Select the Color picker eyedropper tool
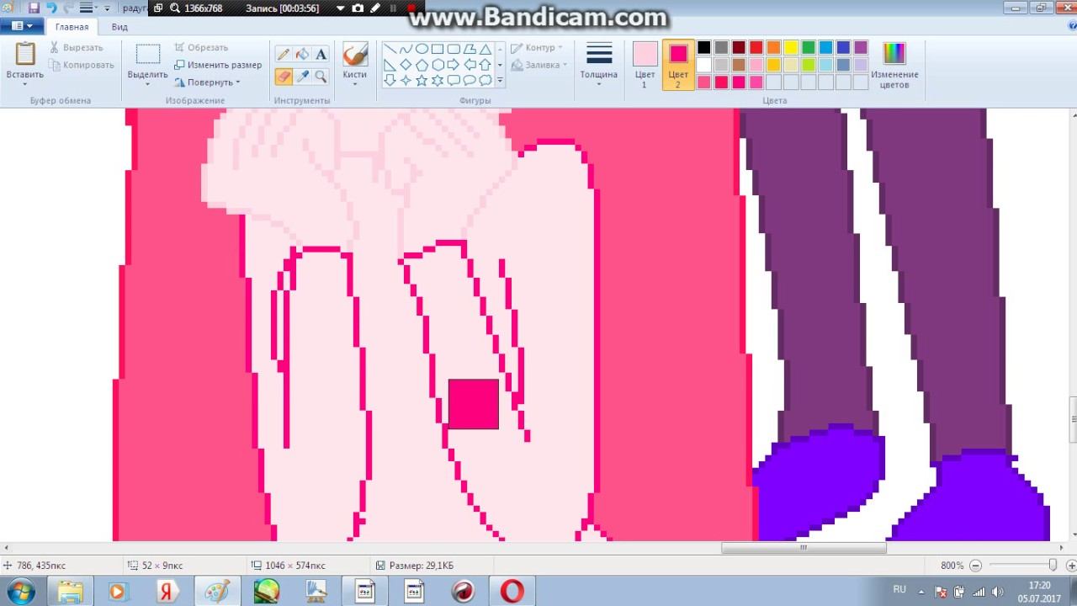 (x=302, y=76)
